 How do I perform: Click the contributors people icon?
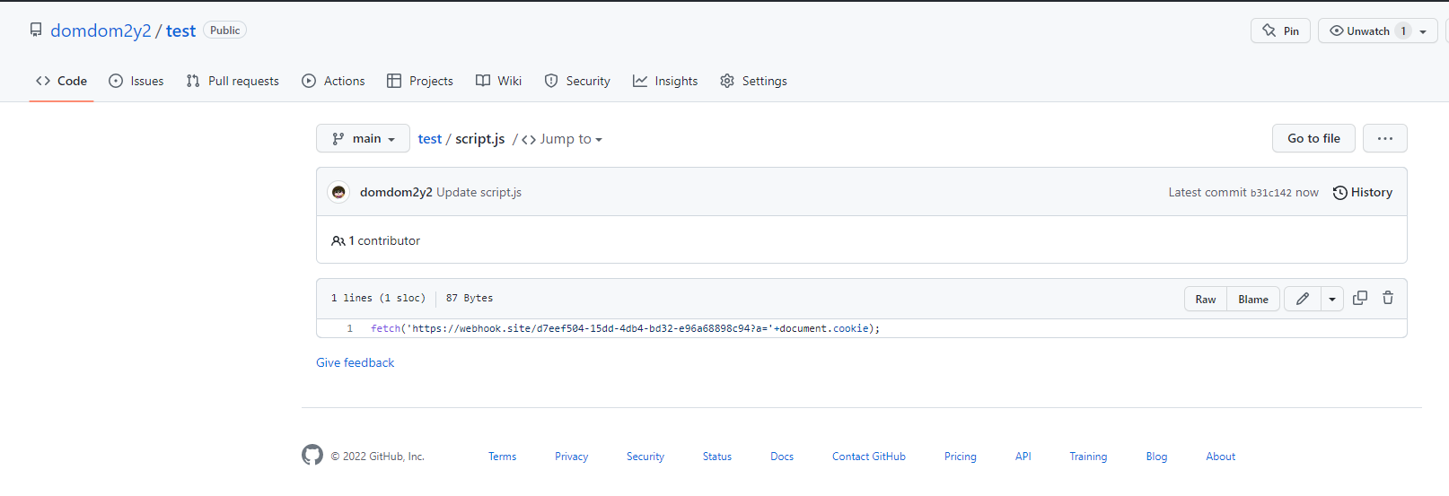(x=338, y=240)
